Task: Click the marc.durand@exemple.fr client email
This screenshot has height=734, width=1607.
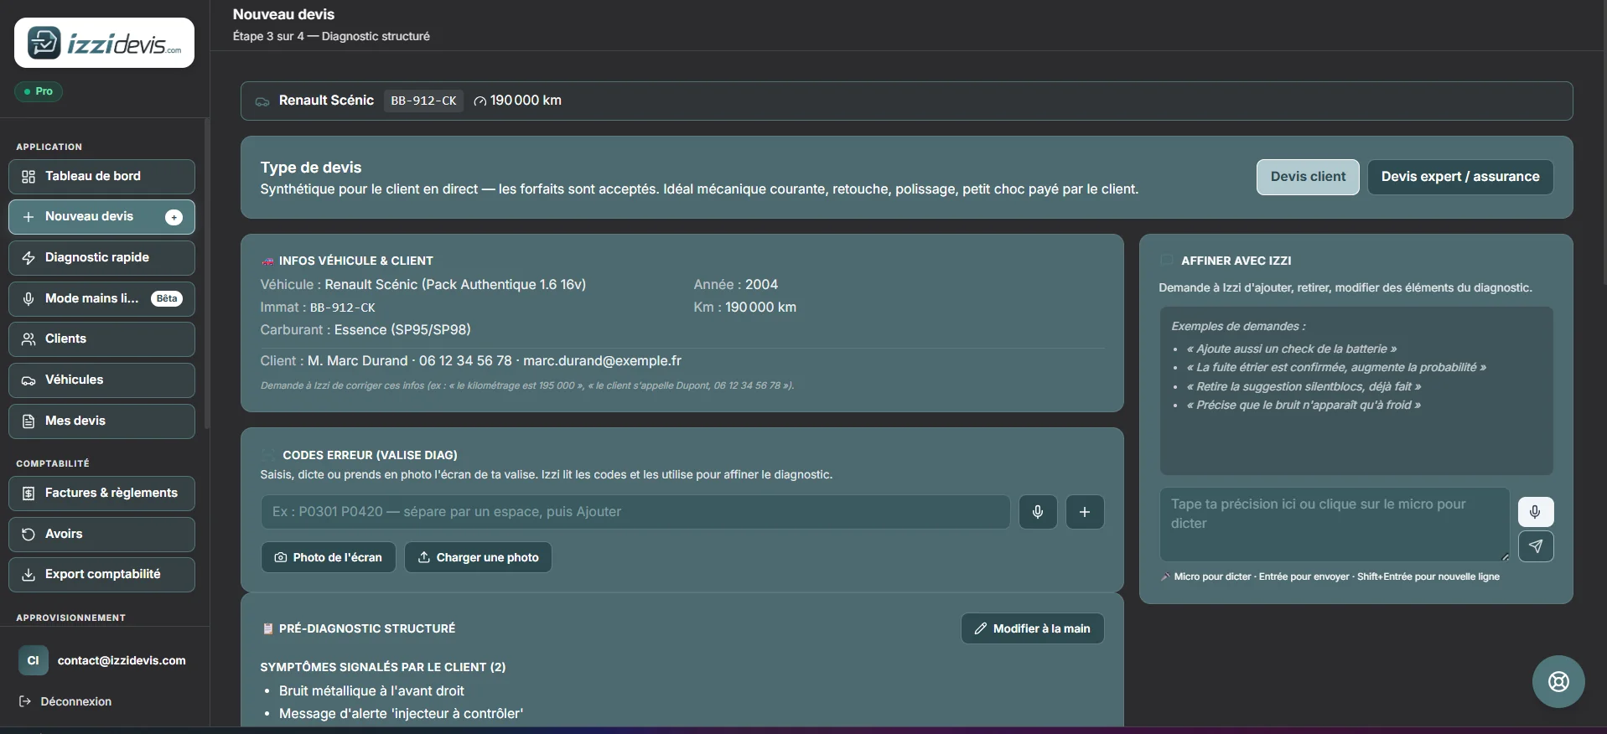Action: pyautogui.click(x=602, y=361)
